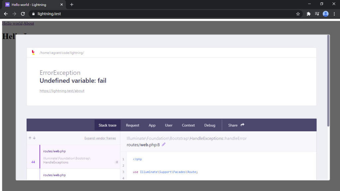The height and width of the screenshot is (191, 340).
Task: Select the Stack trace tab
Action: click(x=108, y=125)
